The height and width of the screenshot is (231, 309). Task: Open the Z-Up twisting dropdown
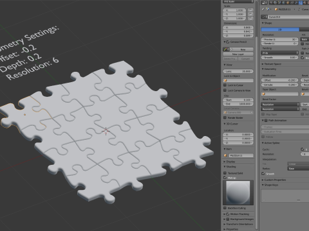click(x=279, y=53)
